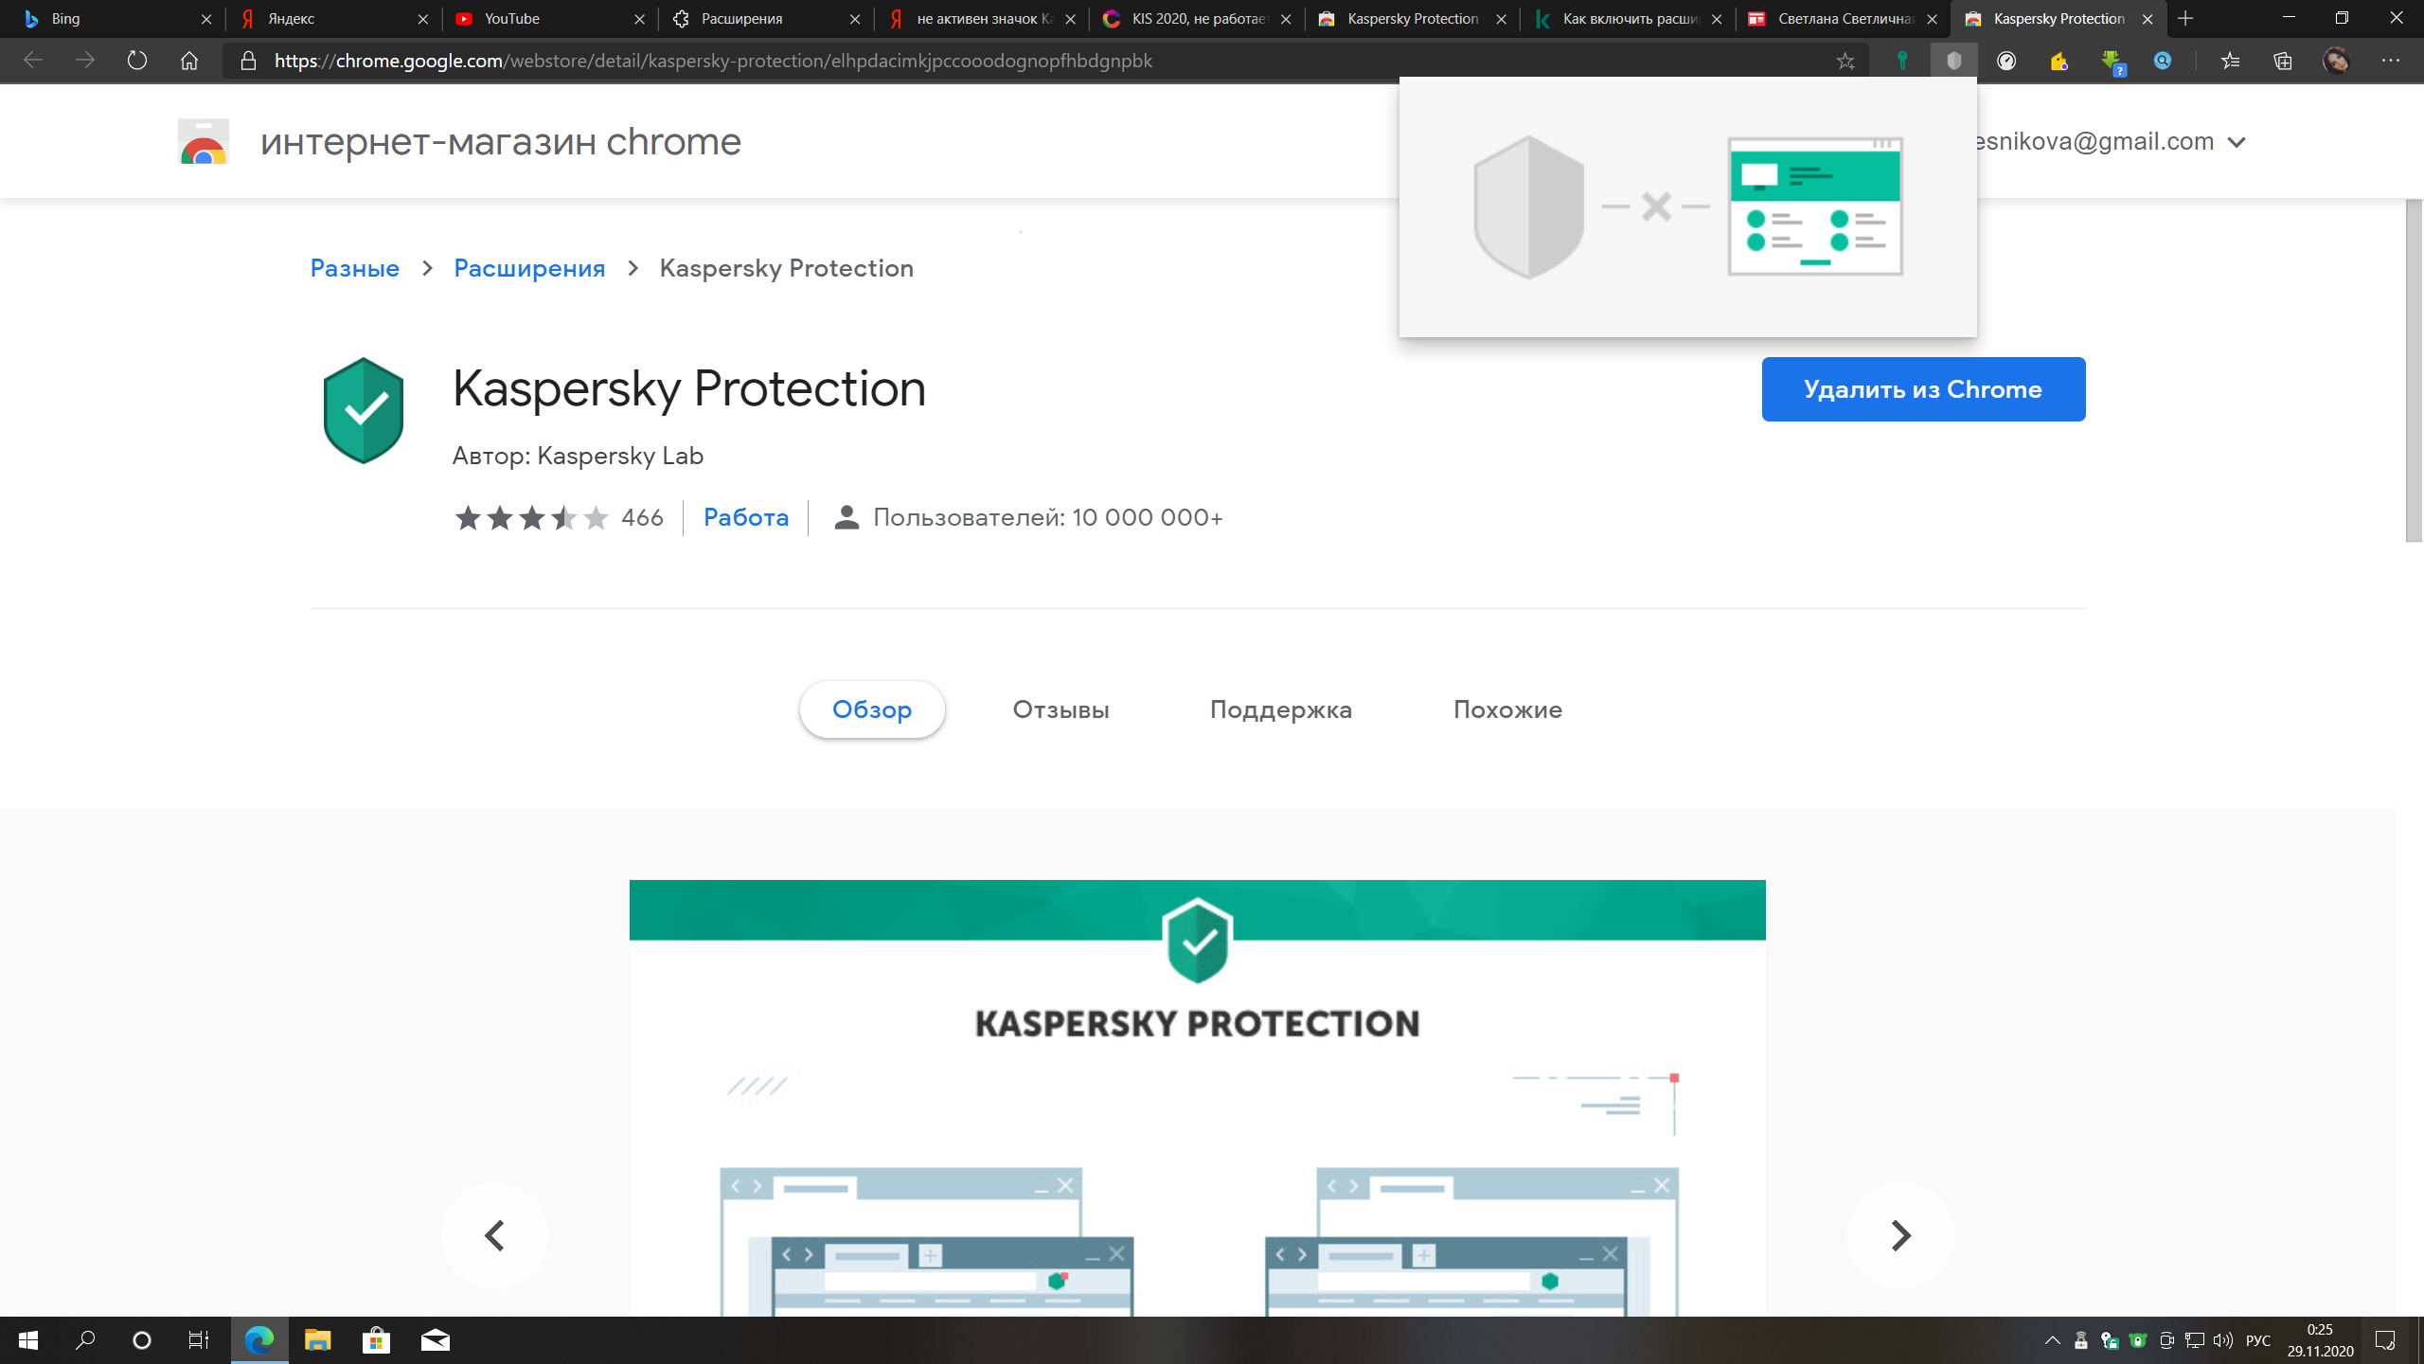This screenshot has height=1364, width=2424.
Task: Open the Работа category link
Action: click(746, 517)
